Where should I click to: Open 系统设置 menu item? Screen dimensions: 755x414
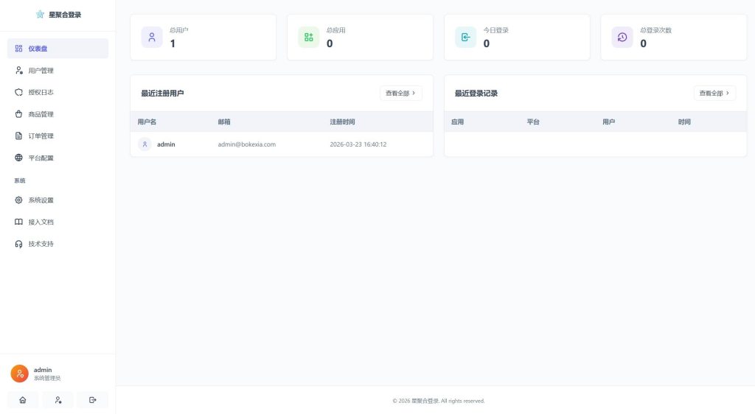[x=58, y=200]
